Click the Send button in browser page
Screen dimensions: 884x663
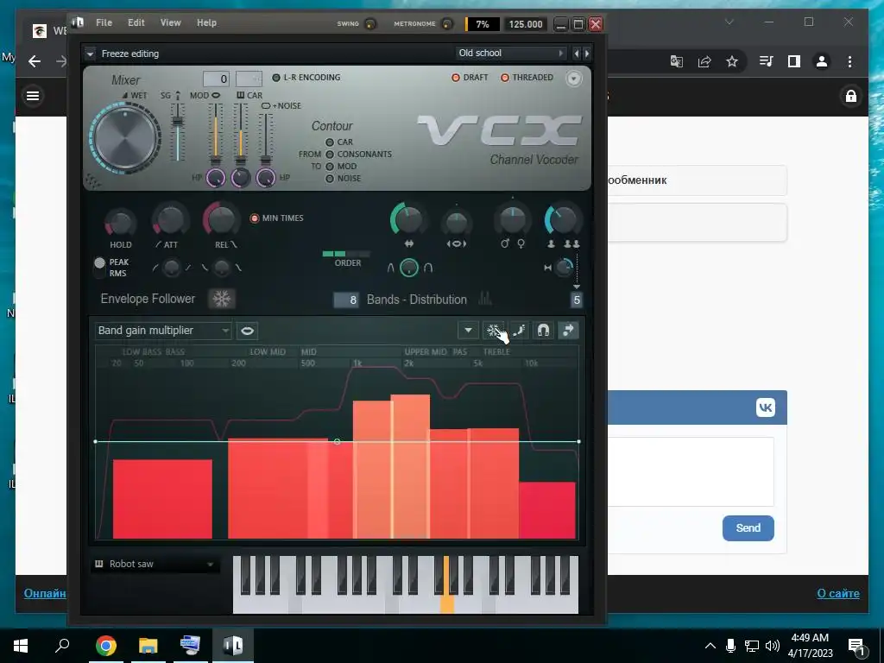(748, 528)
